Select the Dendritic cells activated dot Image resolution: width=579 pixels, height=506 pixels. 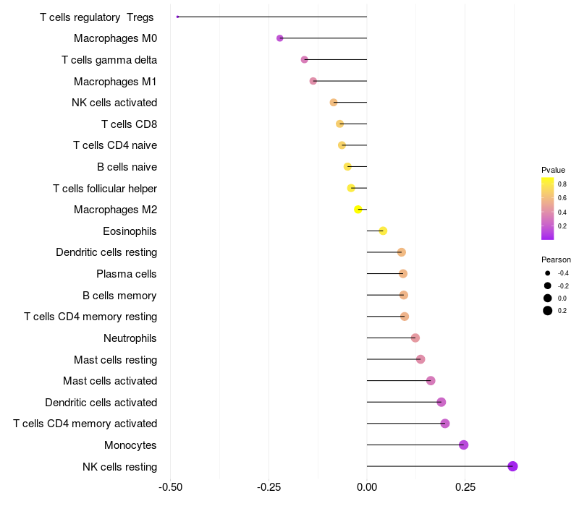point(441,402)
